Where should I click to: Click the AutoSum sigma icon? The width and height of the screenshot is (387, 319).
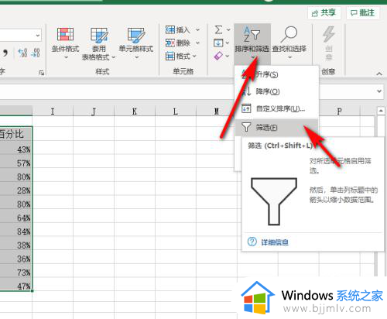(218, 29)
